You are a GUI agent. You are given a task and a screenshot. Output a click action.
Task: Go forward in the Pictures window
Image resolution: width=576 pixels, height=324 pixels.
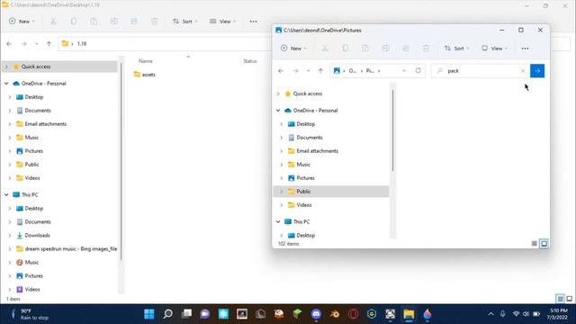pos(295,70)
